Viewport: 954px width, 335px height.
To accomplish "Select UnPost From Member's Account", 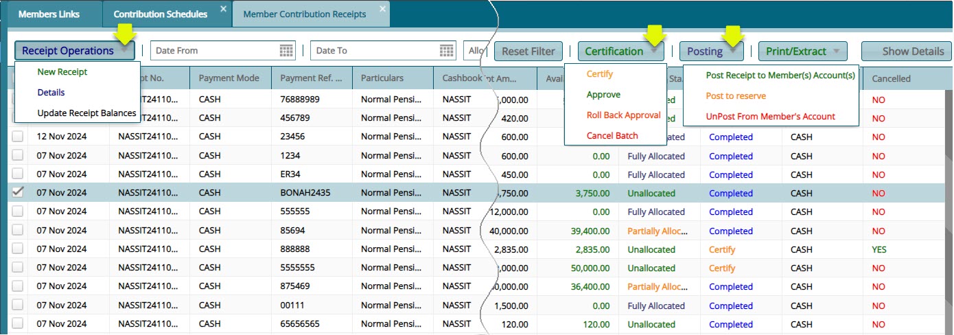I will coord(770,117).
